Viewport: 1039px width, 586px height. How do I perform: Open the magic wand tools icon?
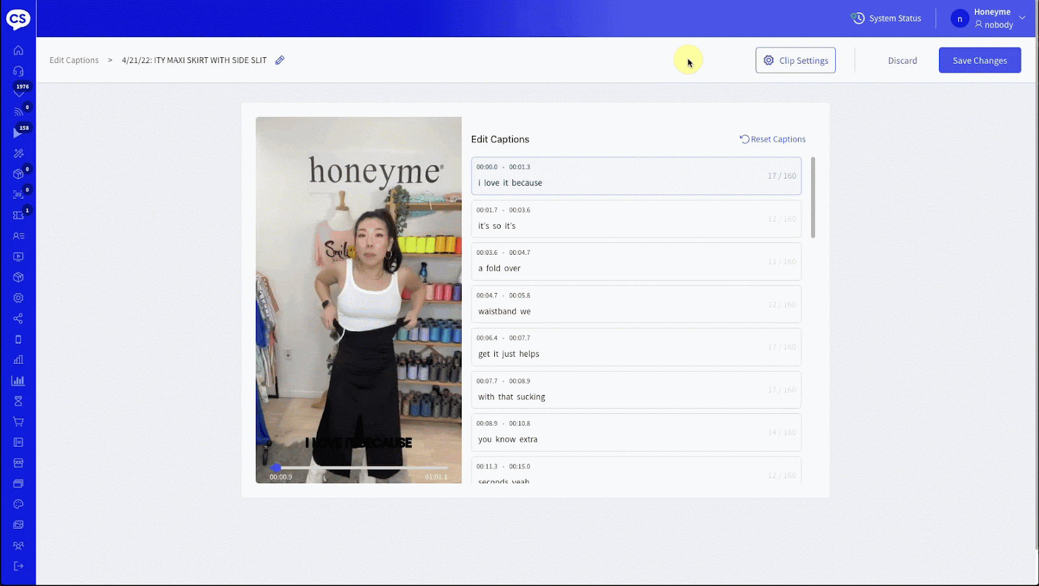coord(18,153)
